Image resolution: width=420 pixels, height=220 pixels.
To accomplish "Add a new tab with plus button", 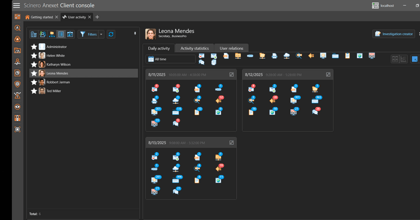I will (x=97, y=17).
